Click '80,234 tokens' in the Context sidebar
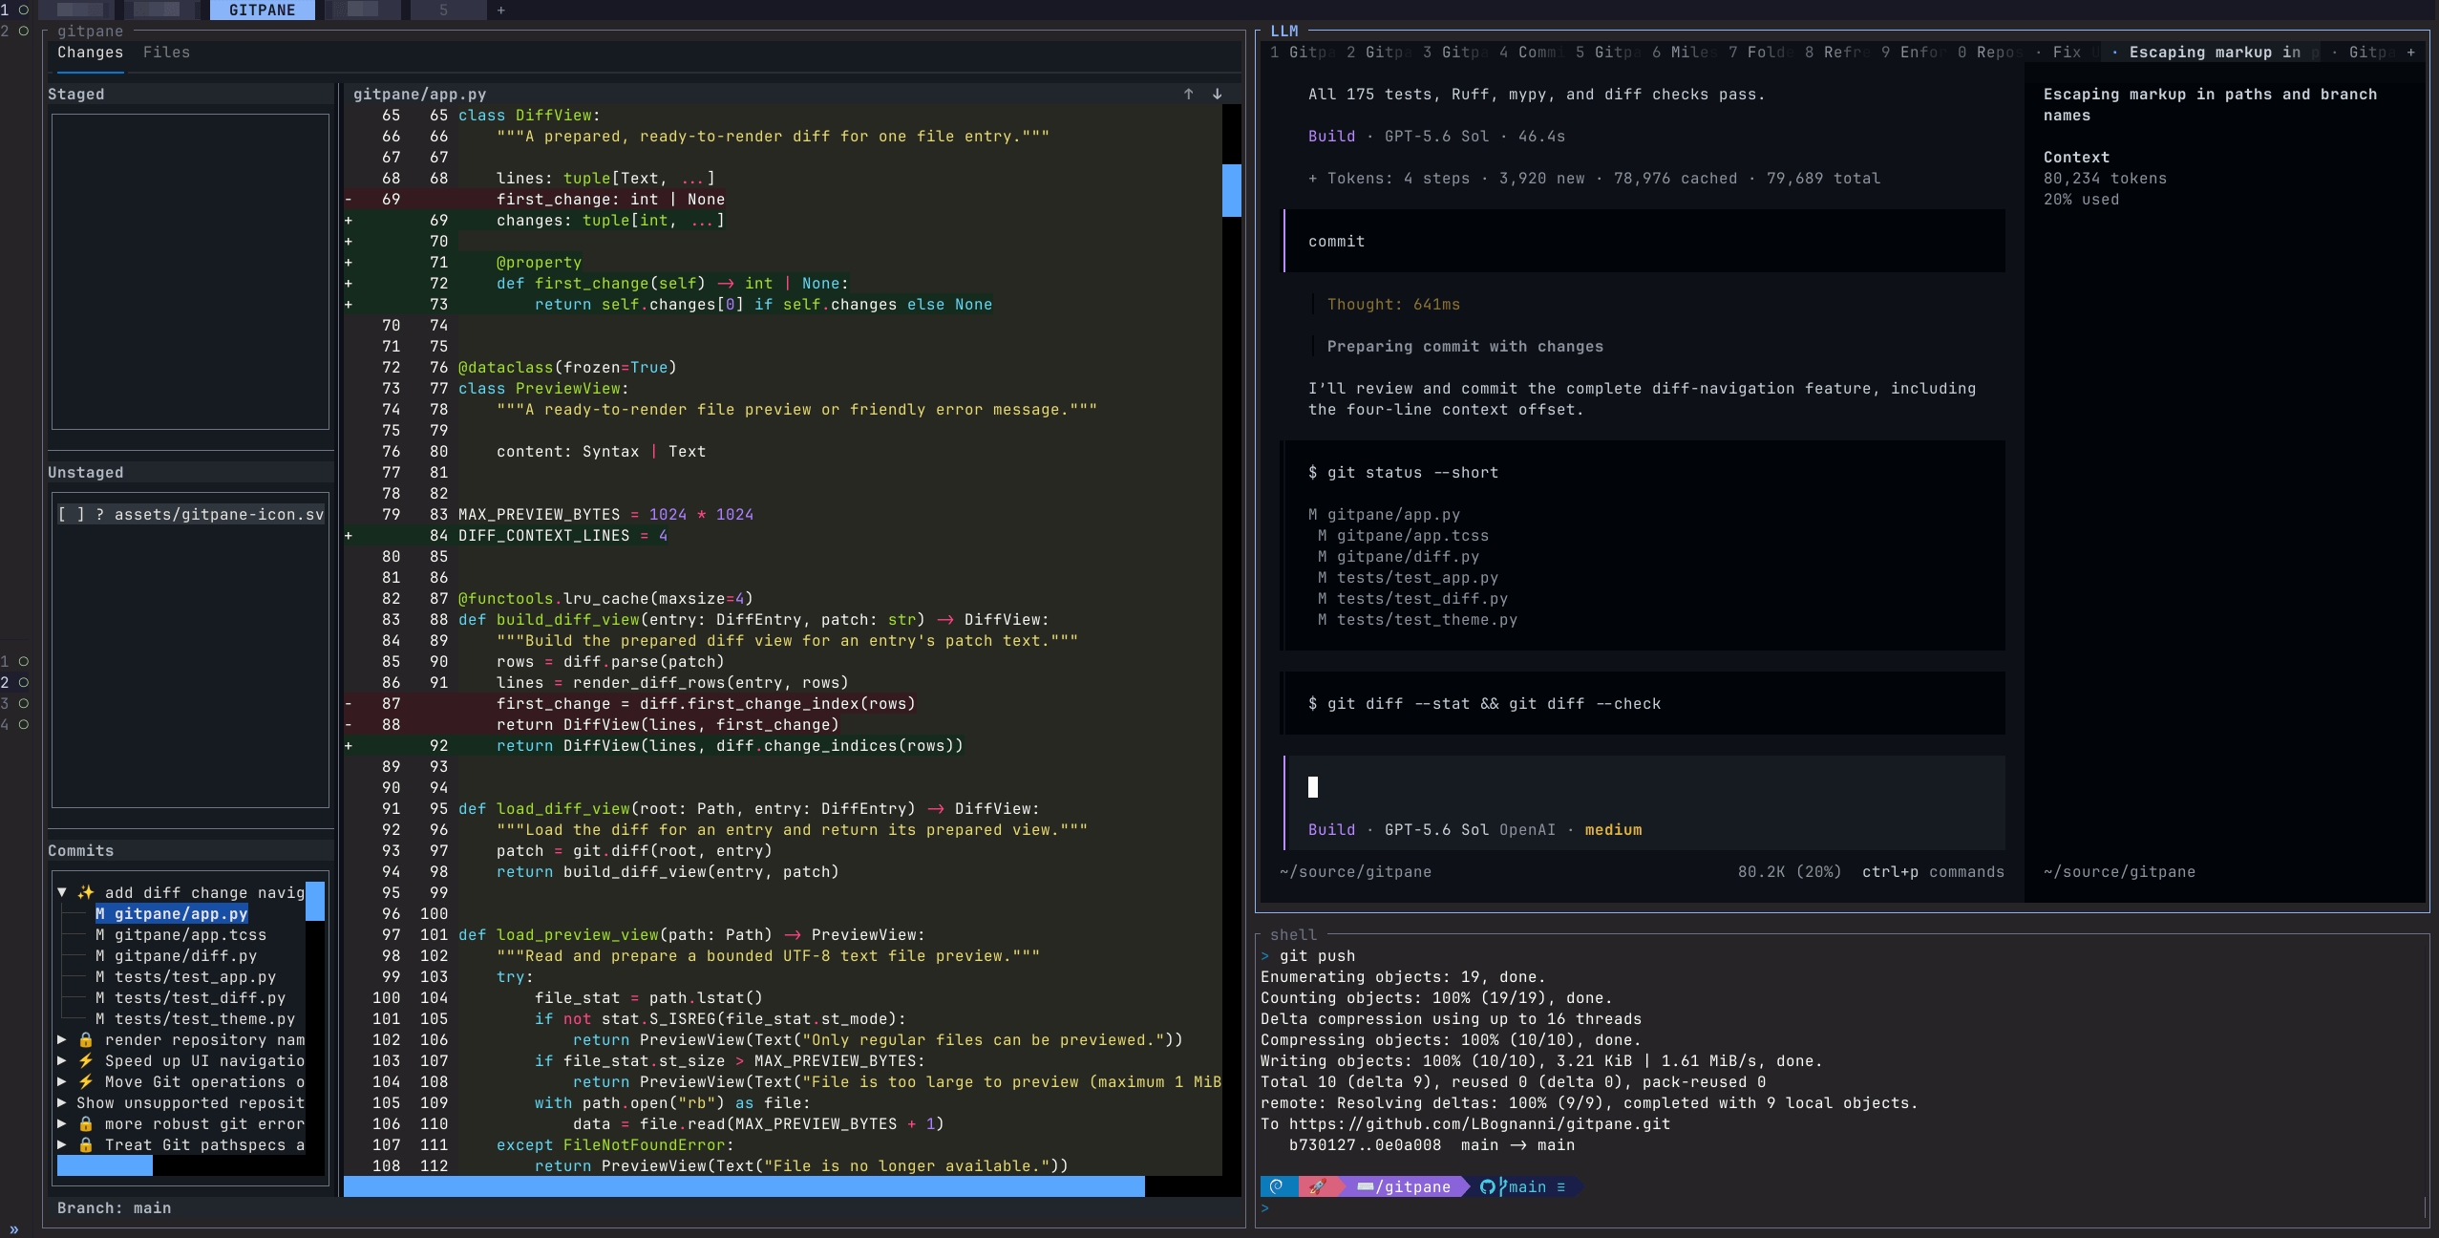 click(2105, 178)
